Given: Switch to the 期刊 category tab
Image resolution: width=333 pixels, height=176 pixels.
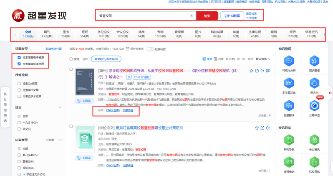Looking at the screenshot, I should coord(47,34).
